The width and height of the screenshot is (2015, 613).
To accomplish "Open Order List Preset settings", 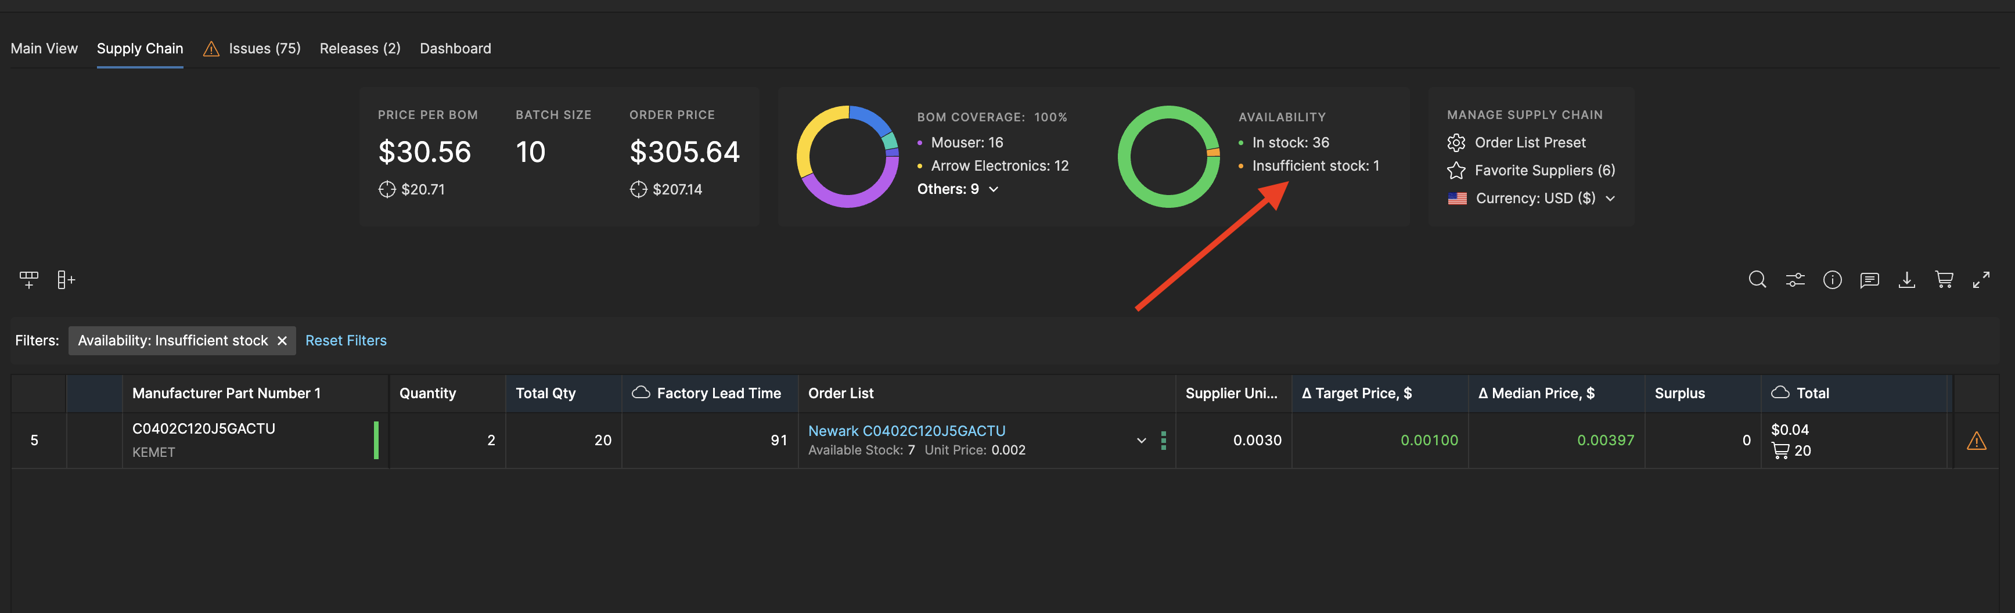I will (1530, 142).
